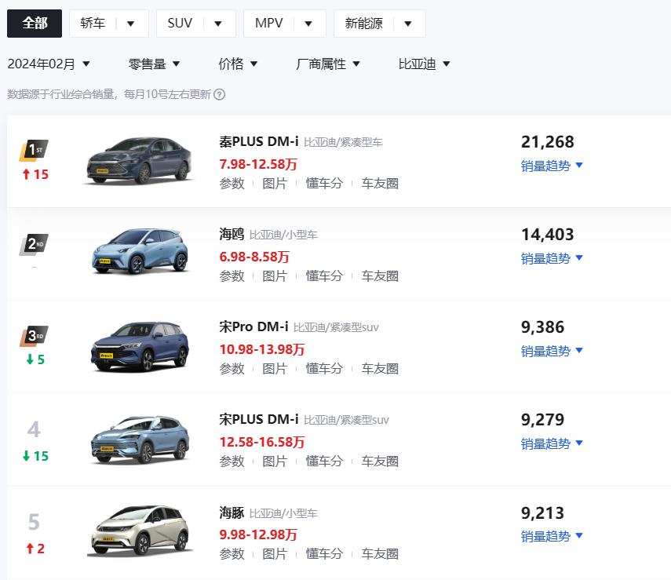Click the 比亚迪/紧凑型车 label of 秦PLUS

(x=343, y=143)
